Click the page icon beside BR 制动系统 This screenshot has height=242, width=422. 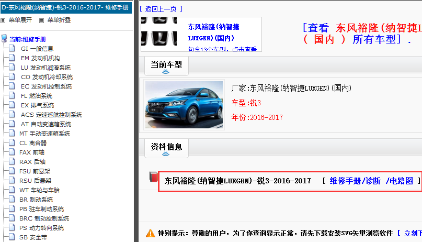coord(12,200)
